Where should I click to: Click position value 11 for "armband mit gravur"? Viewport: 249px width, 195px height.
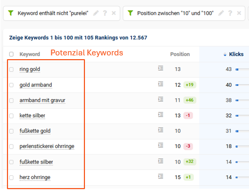tap(177, 100)
